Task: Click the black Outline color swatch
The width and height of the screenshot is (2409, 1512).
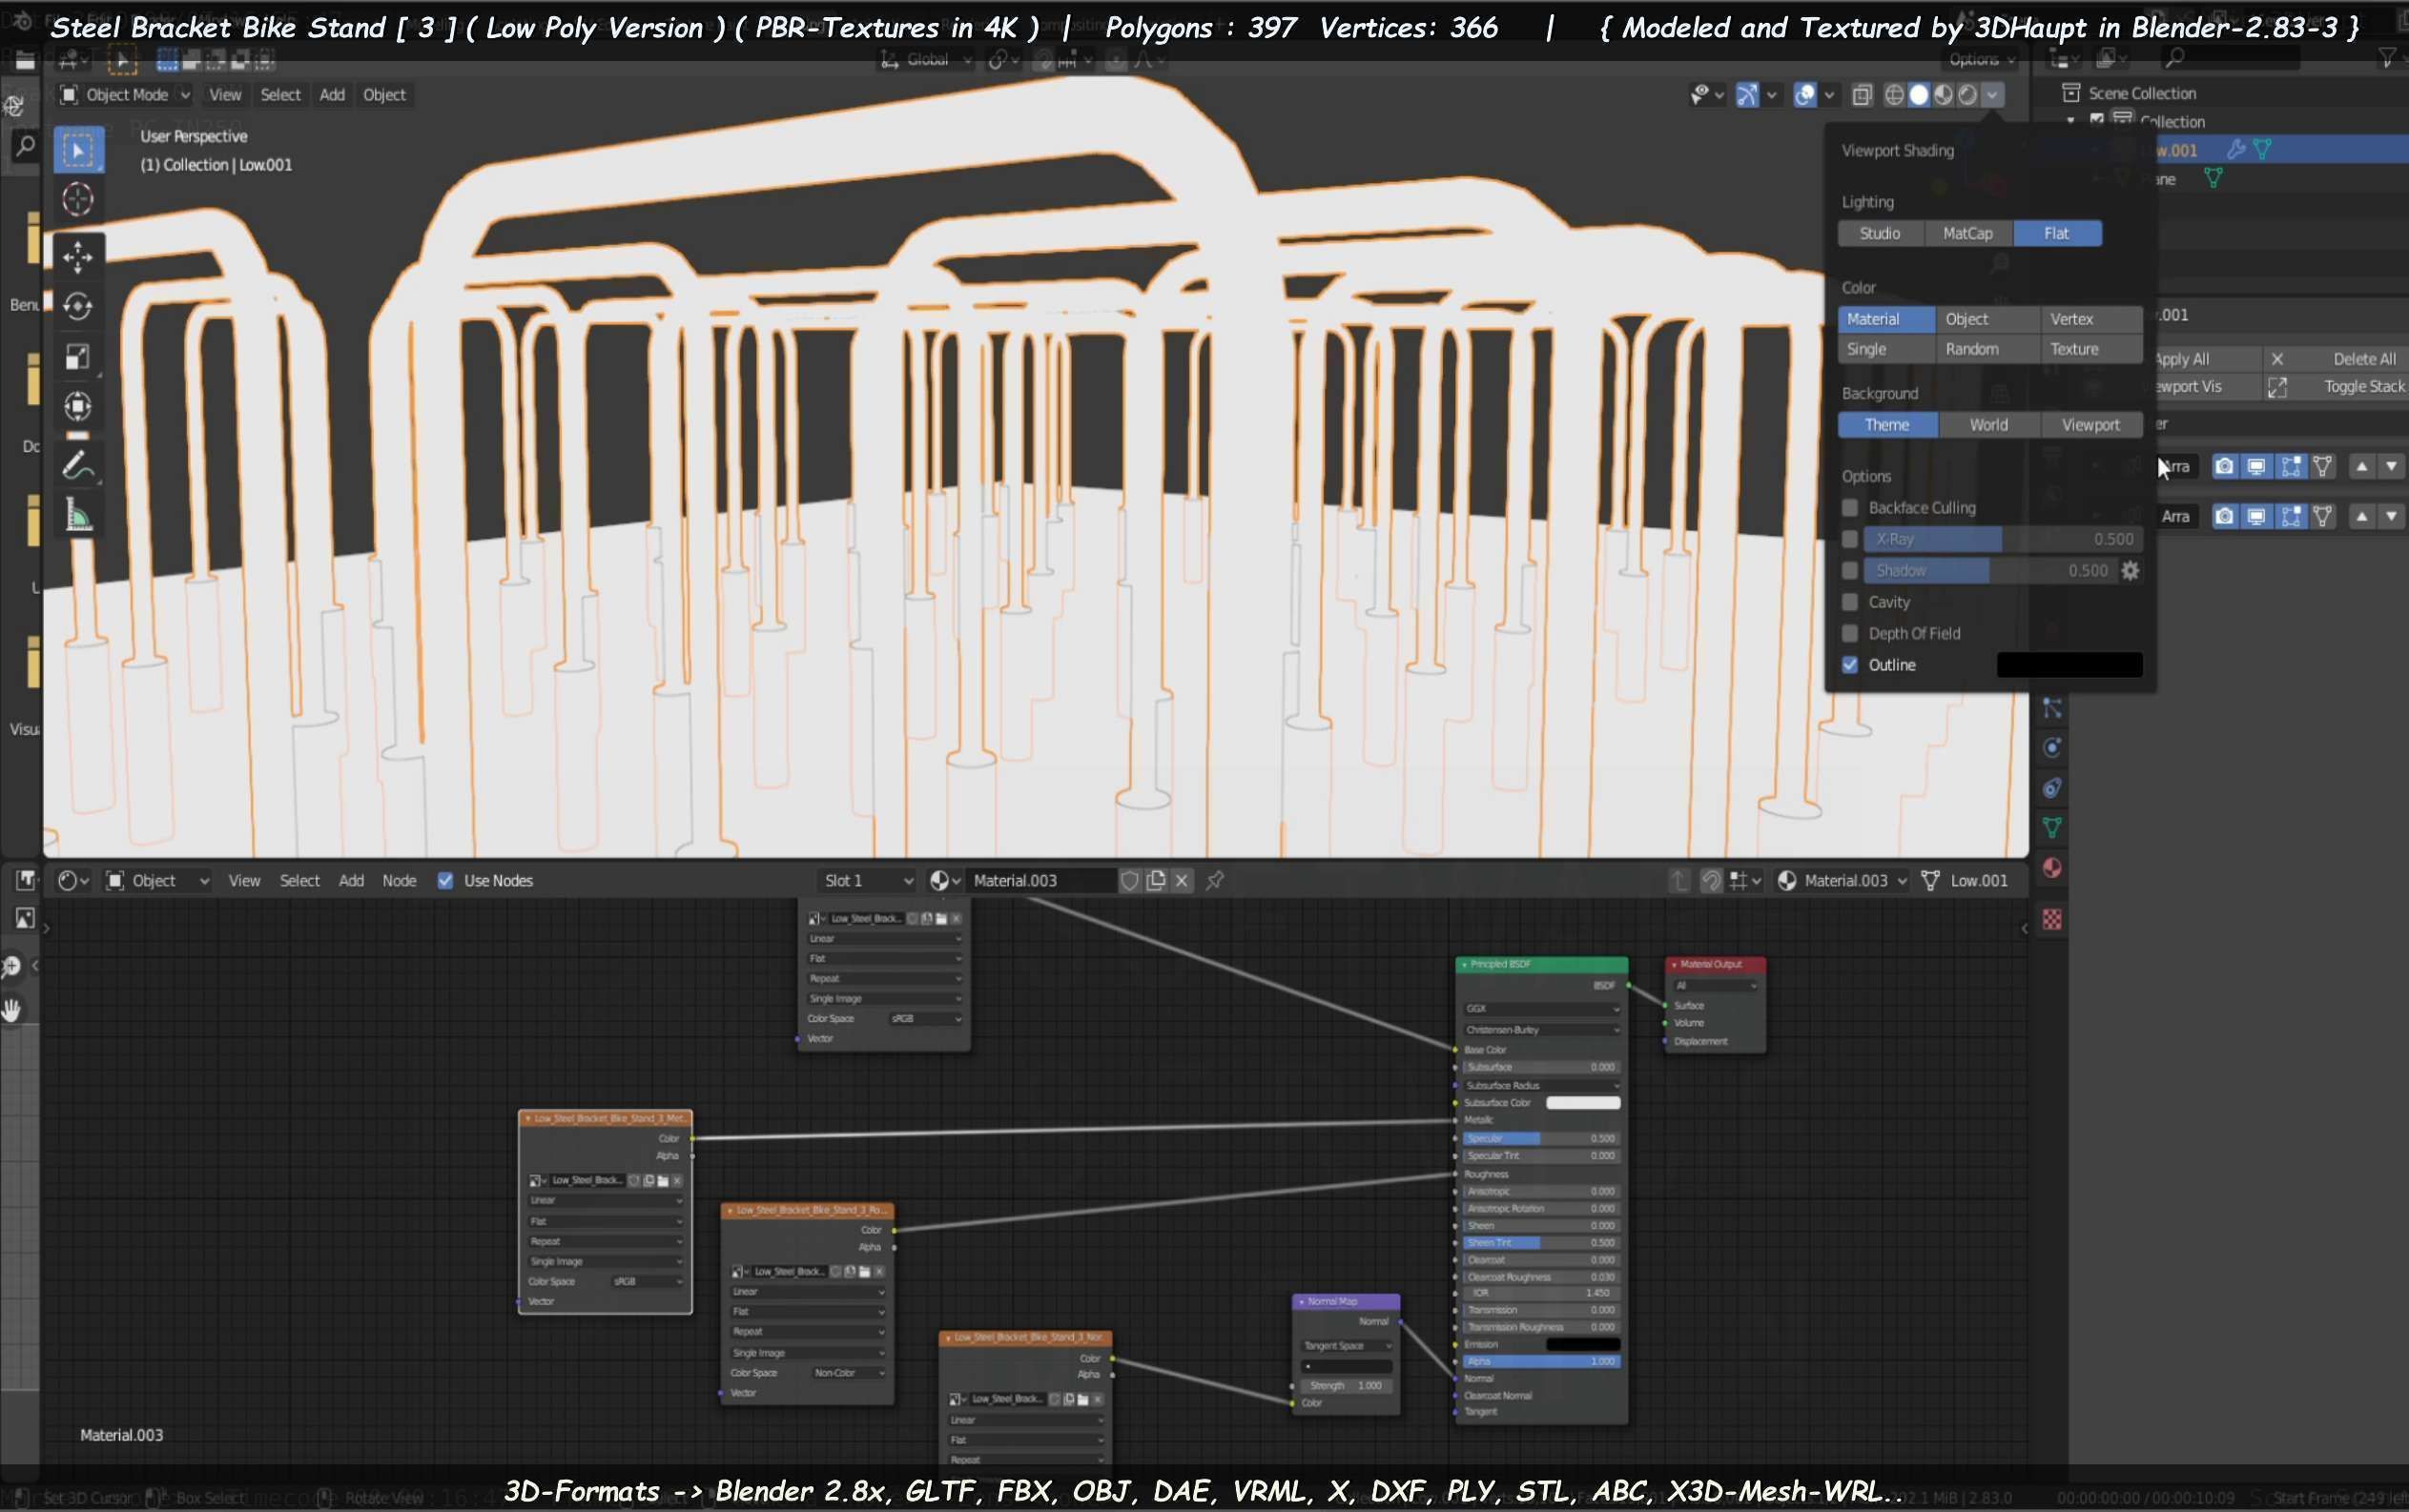Action: pos(2069,665)
